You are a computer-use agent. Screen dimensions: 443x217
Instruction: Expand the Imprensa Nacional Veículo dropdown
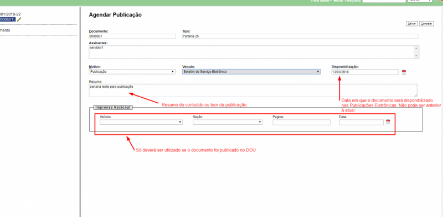(x=141, y=123)
